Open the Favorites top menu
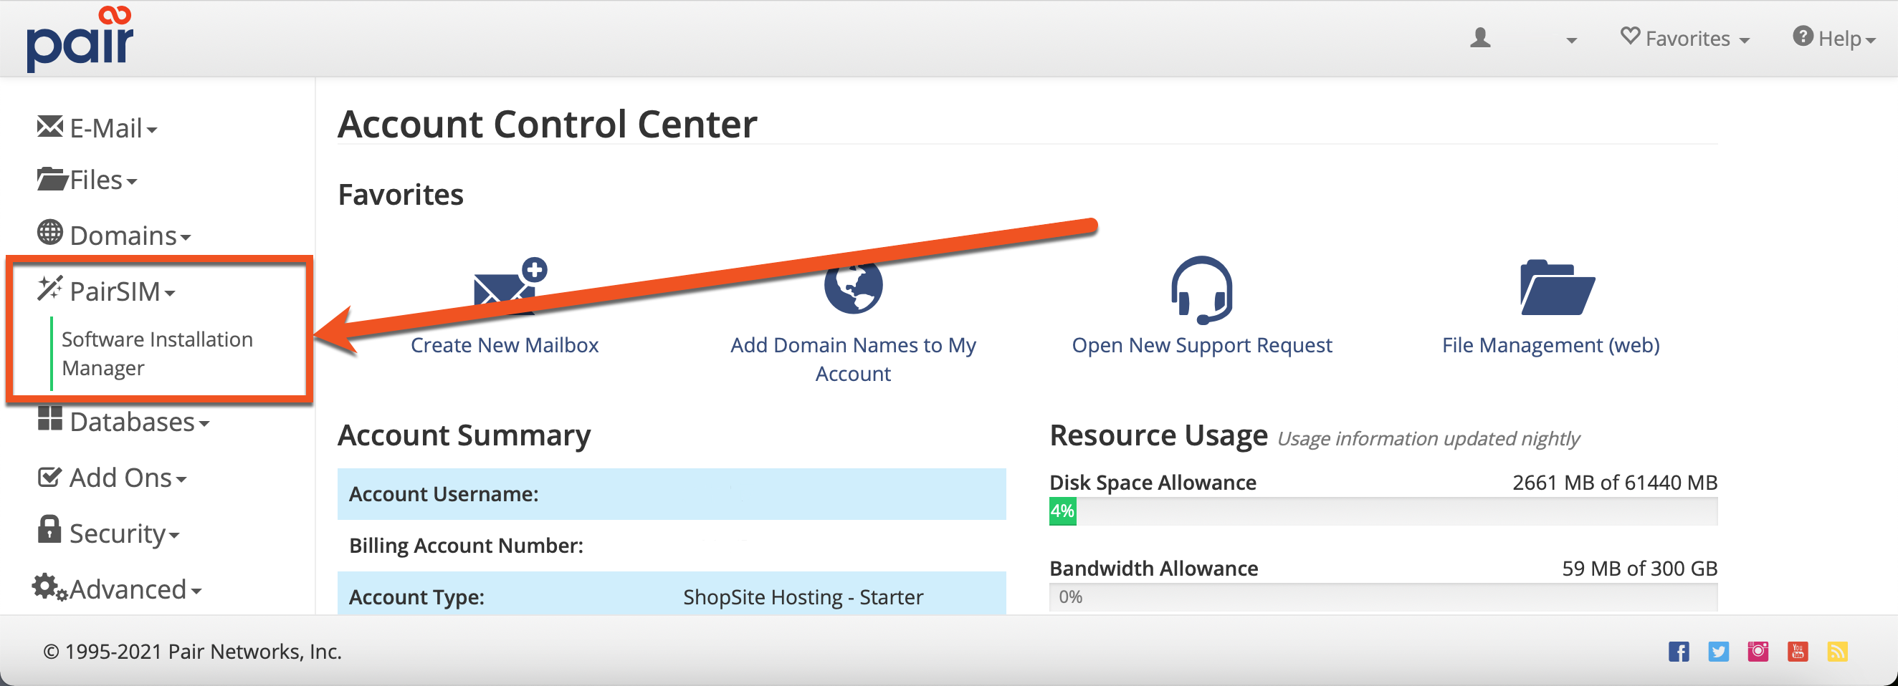Screen dimensions: 1898x686 coord(1685,37)
